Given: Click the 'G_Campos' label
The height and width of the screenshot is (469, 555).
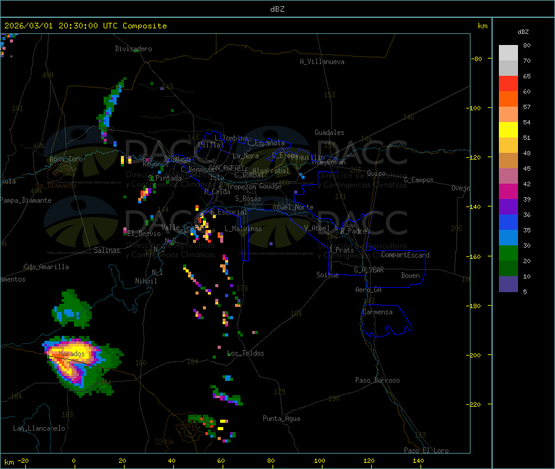Looking at the screenshot, I should coord(419,180).
